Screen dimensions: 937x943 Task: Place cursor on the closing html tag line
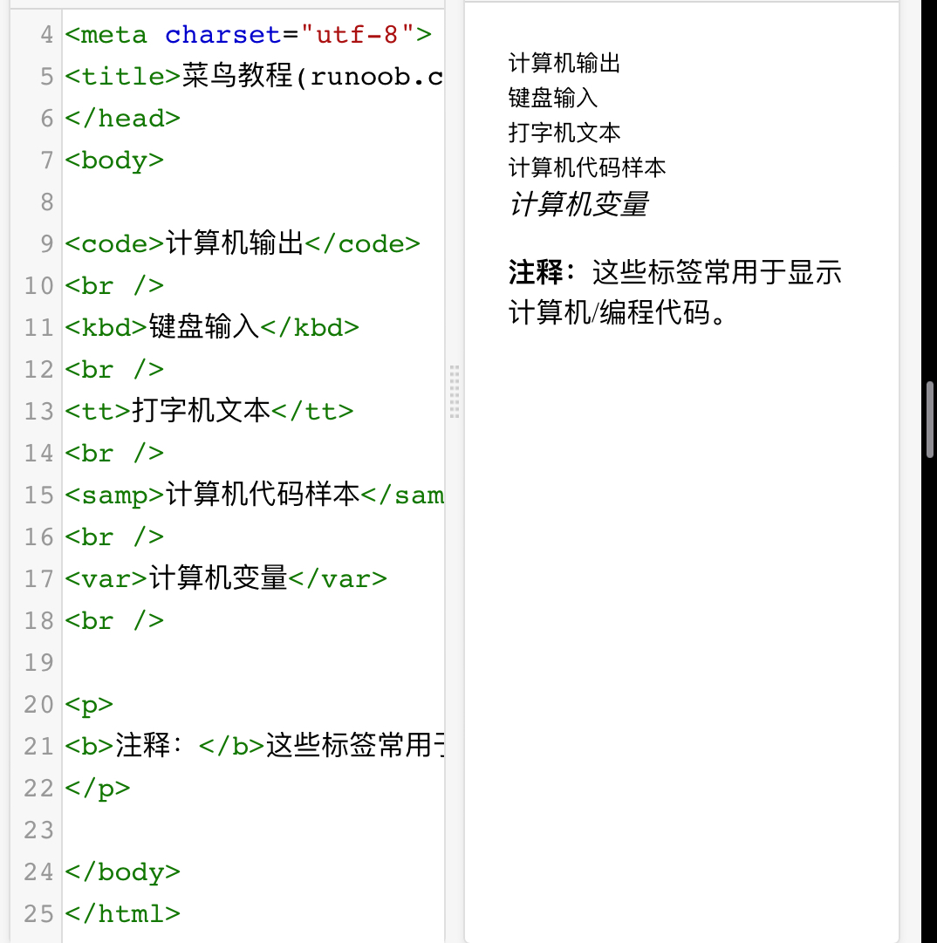tap(122, 913)
